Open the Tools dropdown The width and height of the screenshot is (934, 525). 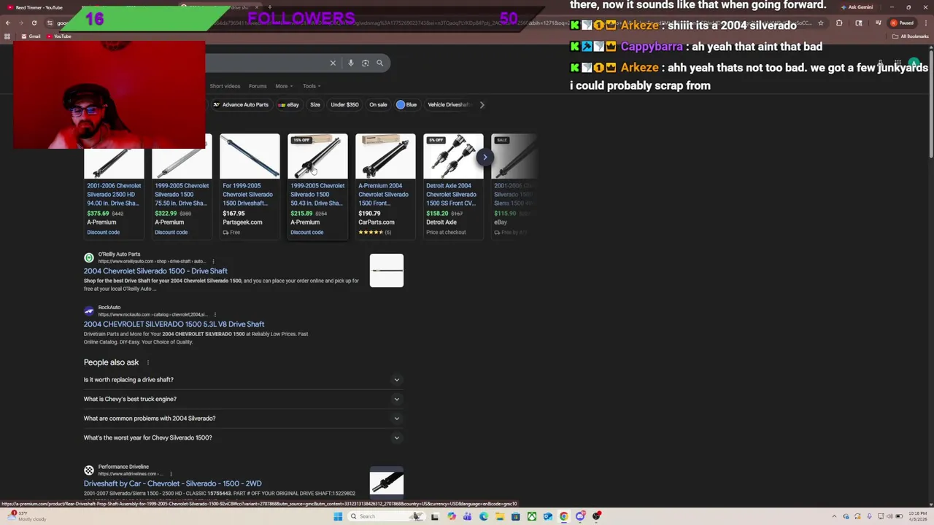(312, 86)
